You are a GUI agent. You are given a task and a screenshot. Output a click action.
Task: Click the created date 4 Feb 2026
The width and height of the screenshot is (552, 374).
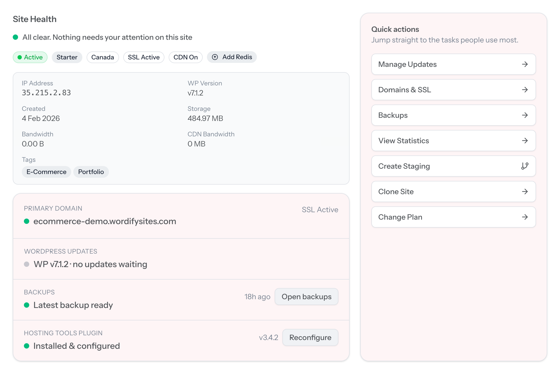coord(41,118)
